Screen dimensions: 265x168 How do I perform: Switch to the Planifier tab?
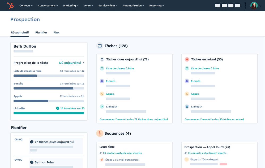[x=41, y=32]
